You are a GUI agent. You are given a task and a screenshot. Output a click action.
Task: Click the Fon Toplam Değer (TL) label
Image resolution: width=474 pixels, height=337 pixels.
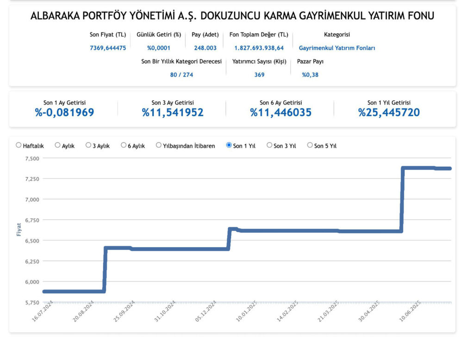point(259,35)
